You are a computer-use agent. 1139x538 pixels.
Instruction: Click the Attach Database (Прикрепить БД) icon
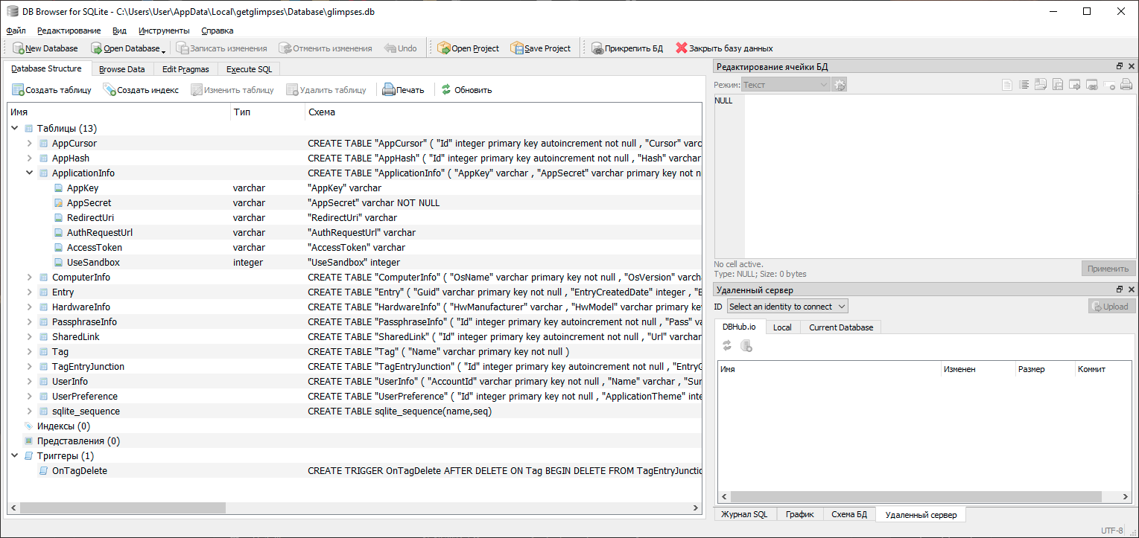597,48
